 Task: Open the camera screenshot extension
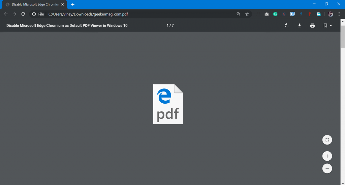(x=267, y=14)
